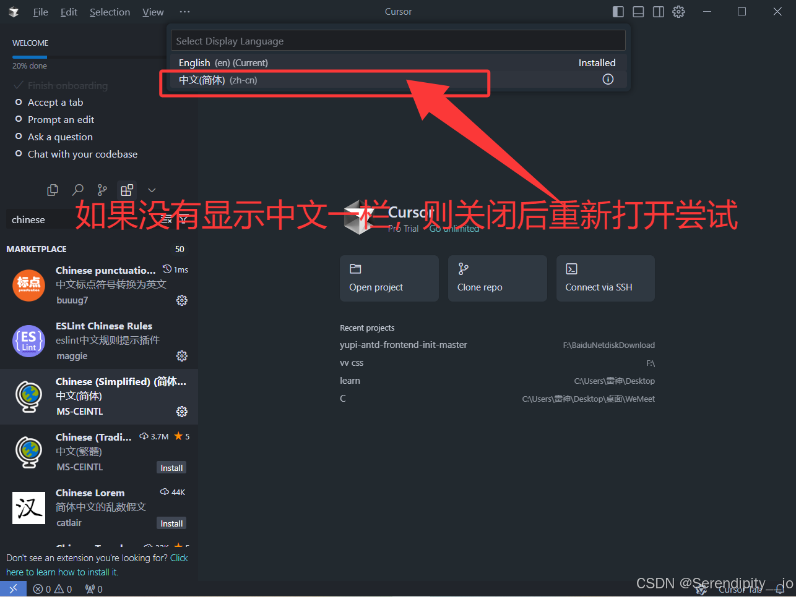Select 'Ask a question' onboarding step
The width and height of the screenshot is (796, 597).
[60, 137]
